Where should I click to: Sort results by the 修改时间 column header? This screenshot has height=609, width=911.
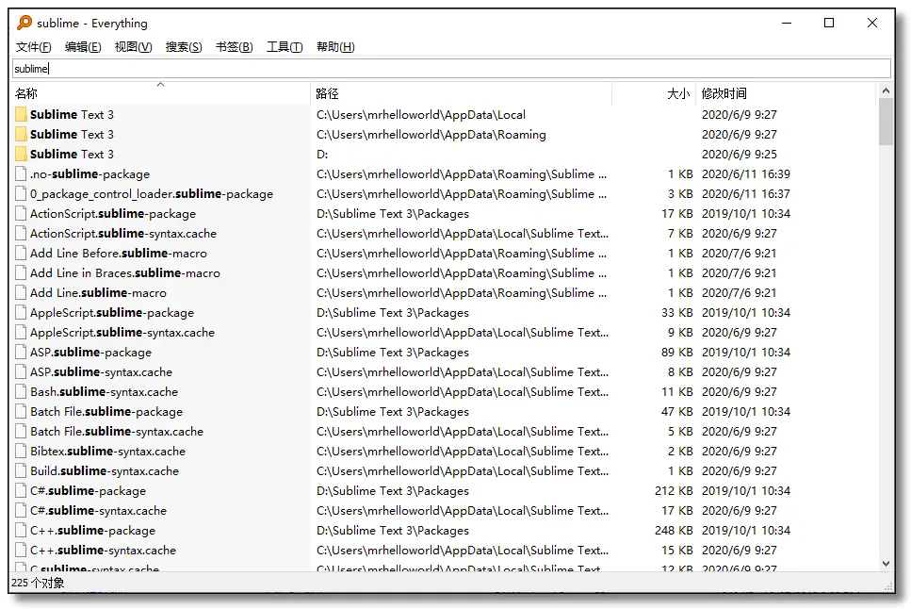pos(786,93)
